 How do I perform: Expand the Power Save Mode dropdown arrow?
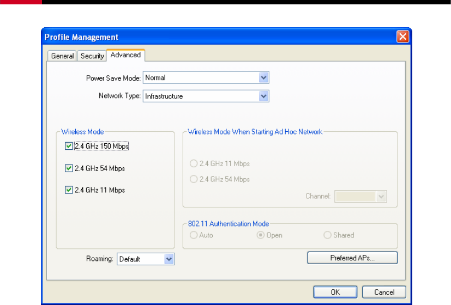click(x=263, y=77)
